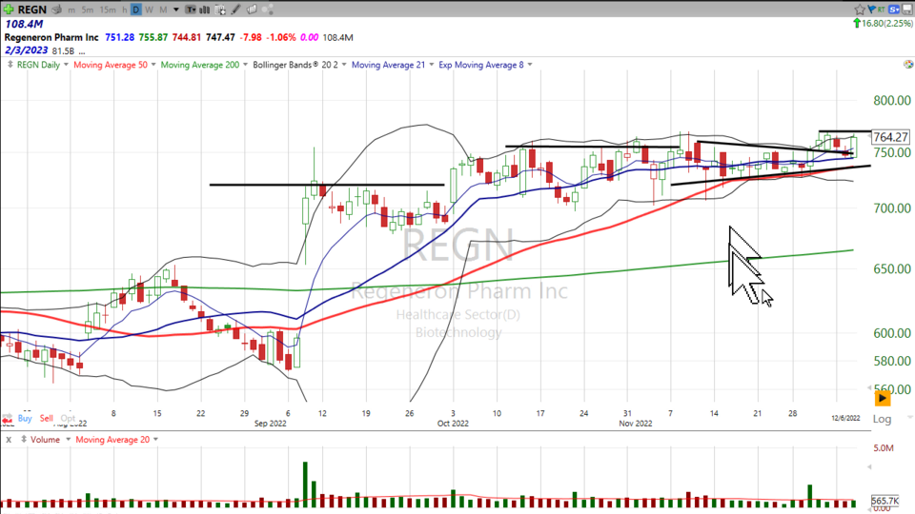Click the percent change -1.06%
This screenshot has width=915, height=514.
(x=281, y=37)
